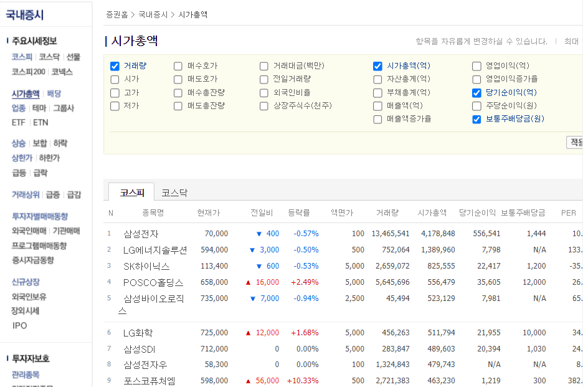
Task: Open 포스코퓨처엠 stock link
Action: [149, 381]
